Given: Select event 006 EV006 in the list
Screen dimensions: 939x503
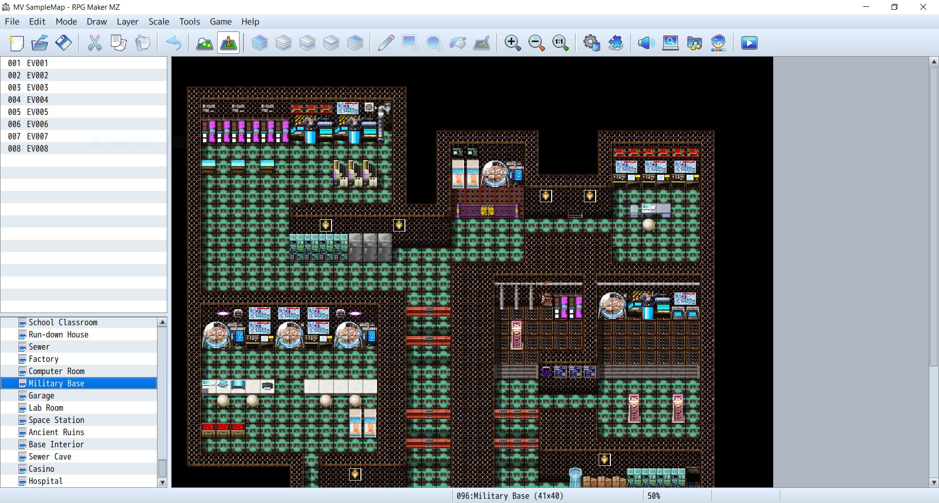Looking at the screenshot, I should click(84, 124).
